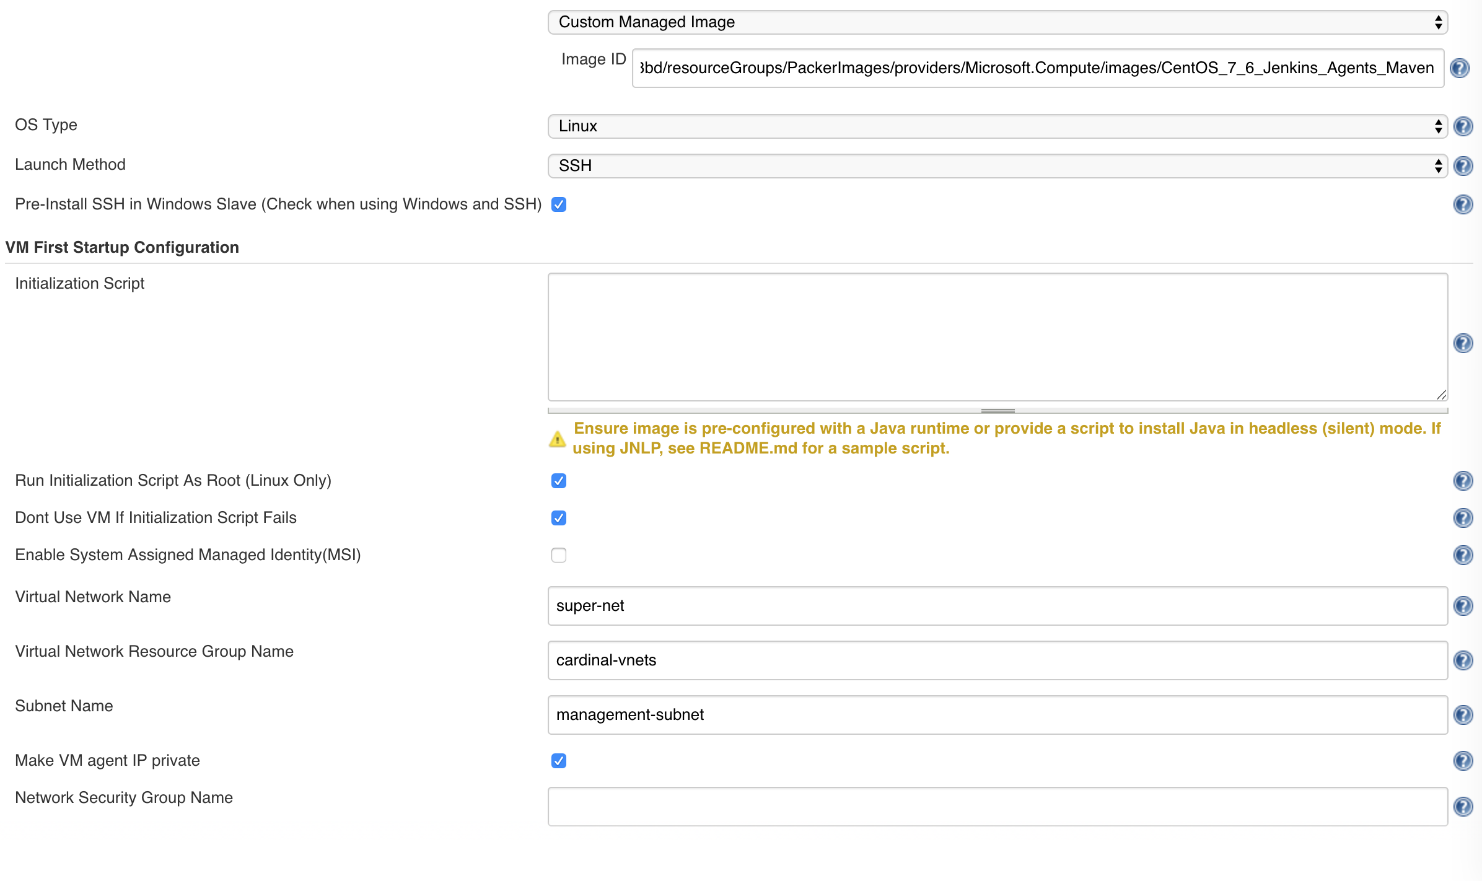The width and height of the screenshot is (1482, 881).
Task: Toggle Make VM agent IP private checkbox
Action: (559, 761)
